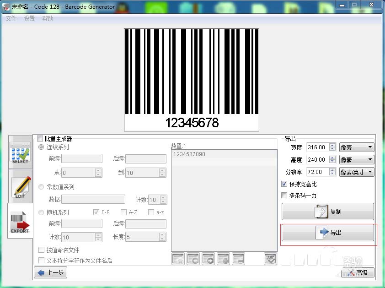Click the list next (right arrow) icon
This screenshot has width=385, height=288.
[x=208, y=259]
